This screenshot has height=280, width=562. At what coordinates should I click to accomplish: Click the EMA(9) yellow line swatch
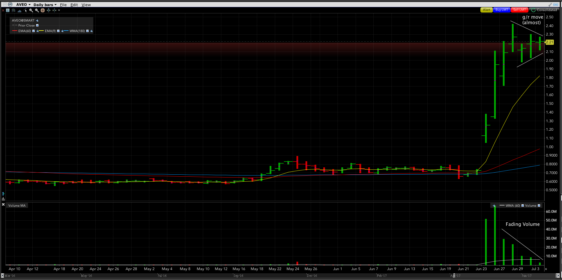click(x=41, y=31)
